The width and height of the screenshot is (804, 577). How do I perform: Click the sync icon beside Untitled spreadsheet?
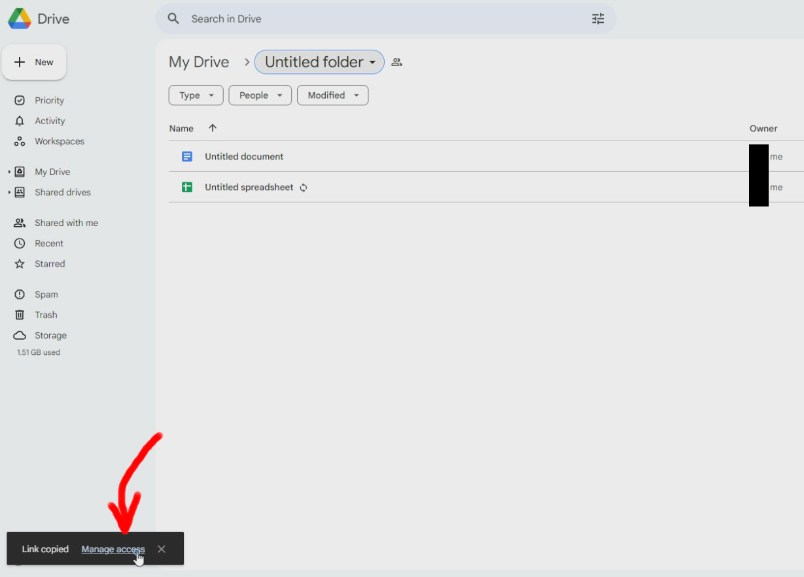(304, 188)
